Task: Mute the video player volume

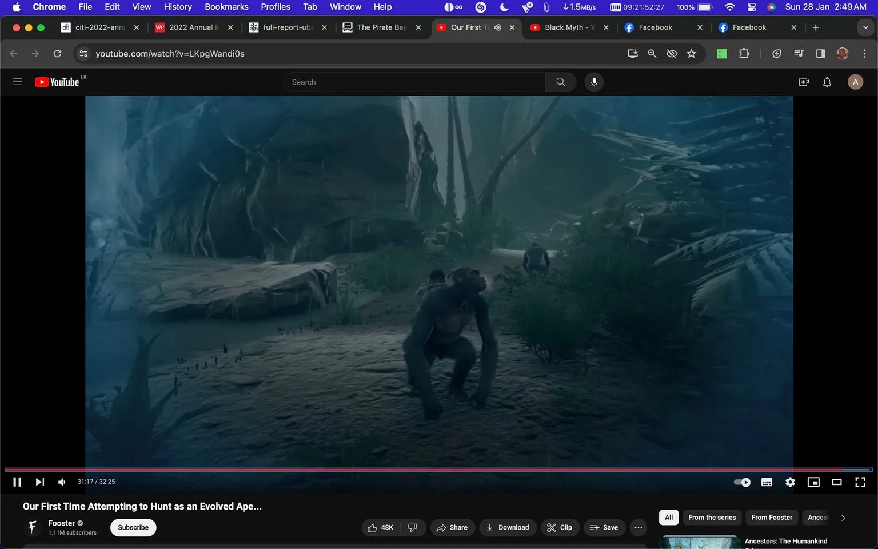Action: [x=62, y=482]
